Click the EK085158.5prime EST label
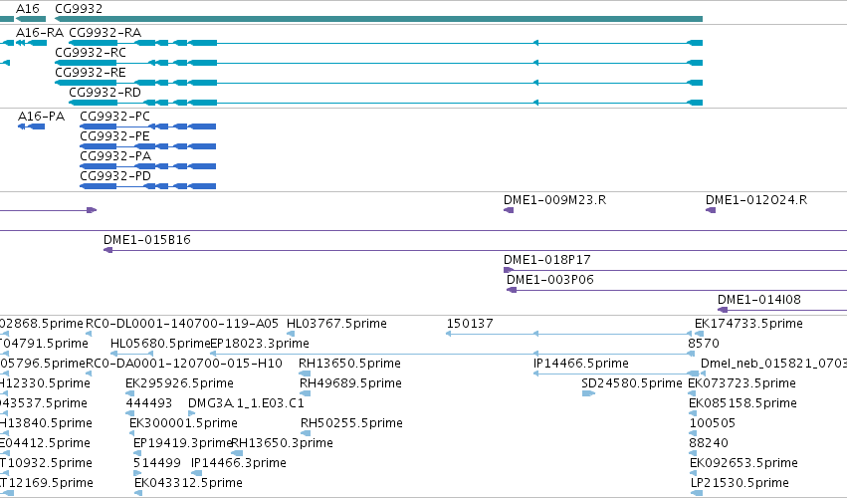 742,403
